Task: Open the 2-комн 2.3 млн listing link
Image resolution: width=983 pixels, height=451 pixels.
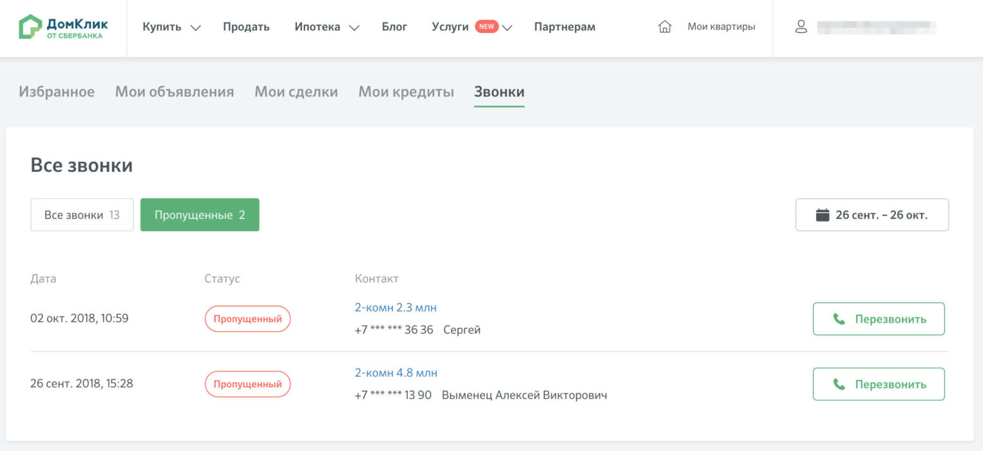Action: [396, 307]
